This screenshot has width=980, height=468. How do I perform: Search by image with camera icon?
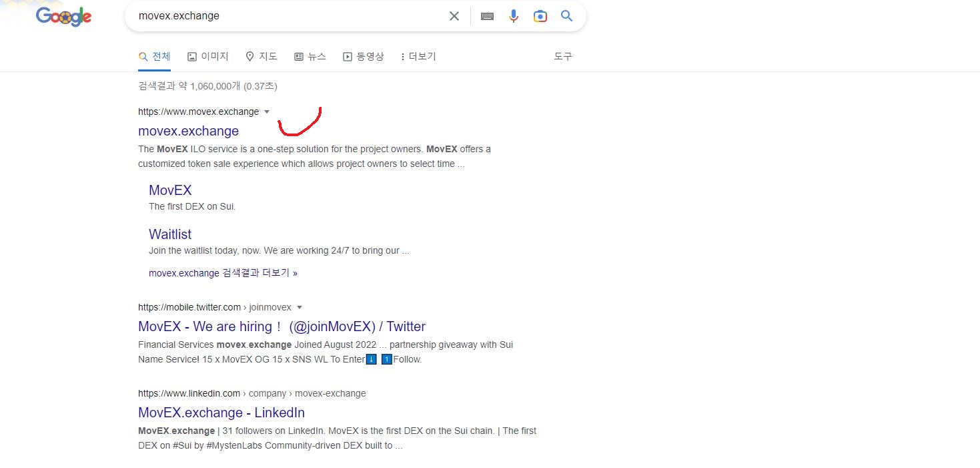[540, 16]
